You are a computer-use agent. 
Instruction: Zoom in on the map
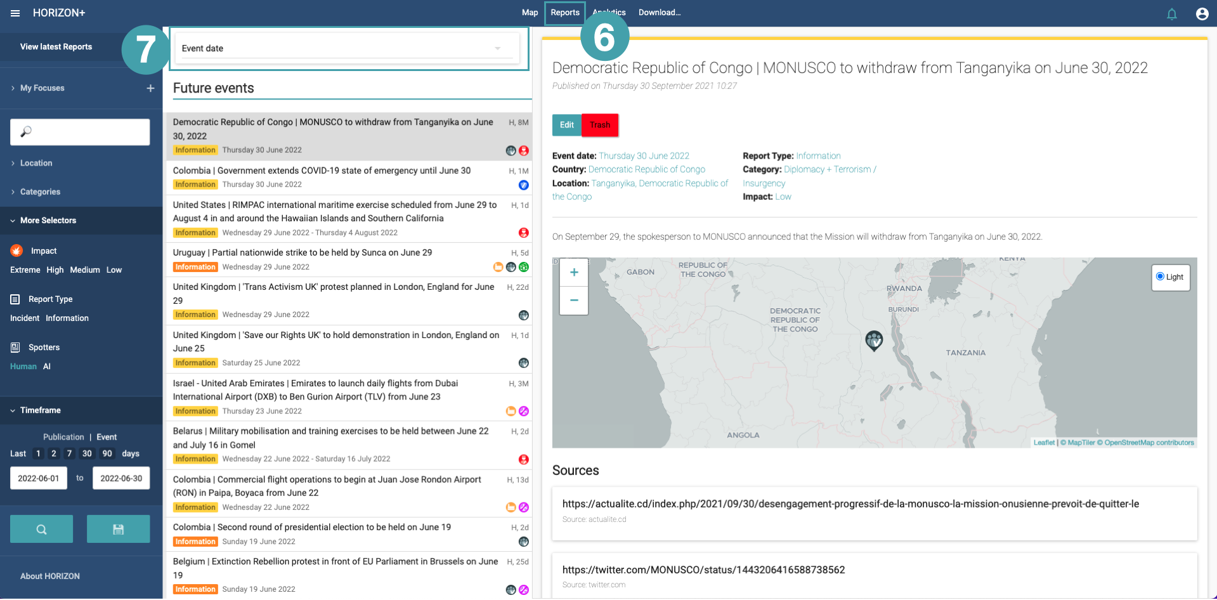coord(573,273)
